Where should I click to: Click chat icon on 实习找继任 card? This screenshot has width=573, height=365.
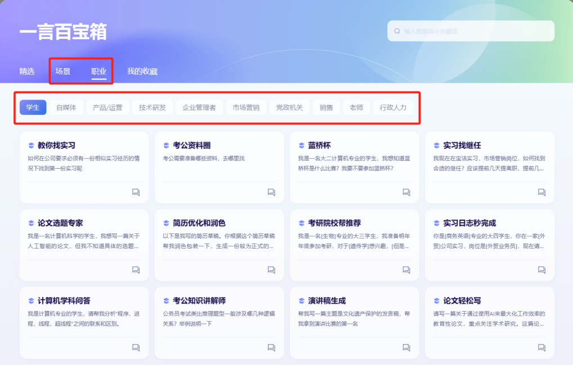click(541, 192)
